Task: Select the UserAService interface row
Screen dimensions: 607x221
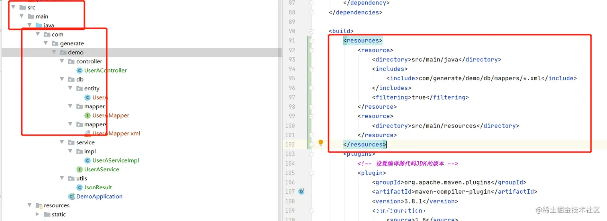Action: click(x=102, y=169)
